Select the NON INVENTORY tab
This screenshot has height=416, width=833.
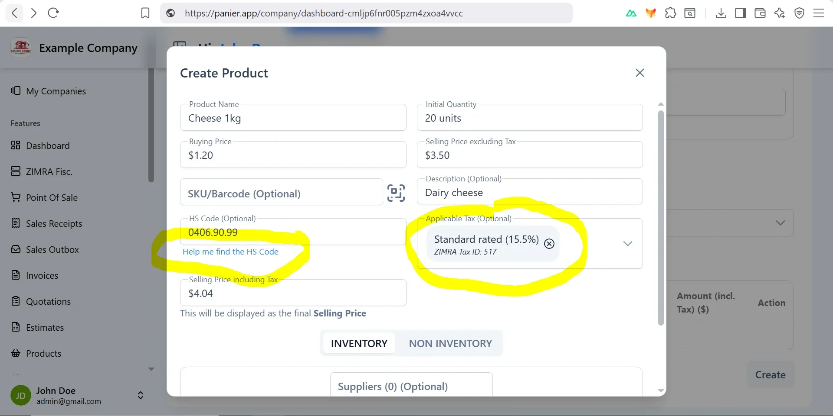click(x=450, y=343)
